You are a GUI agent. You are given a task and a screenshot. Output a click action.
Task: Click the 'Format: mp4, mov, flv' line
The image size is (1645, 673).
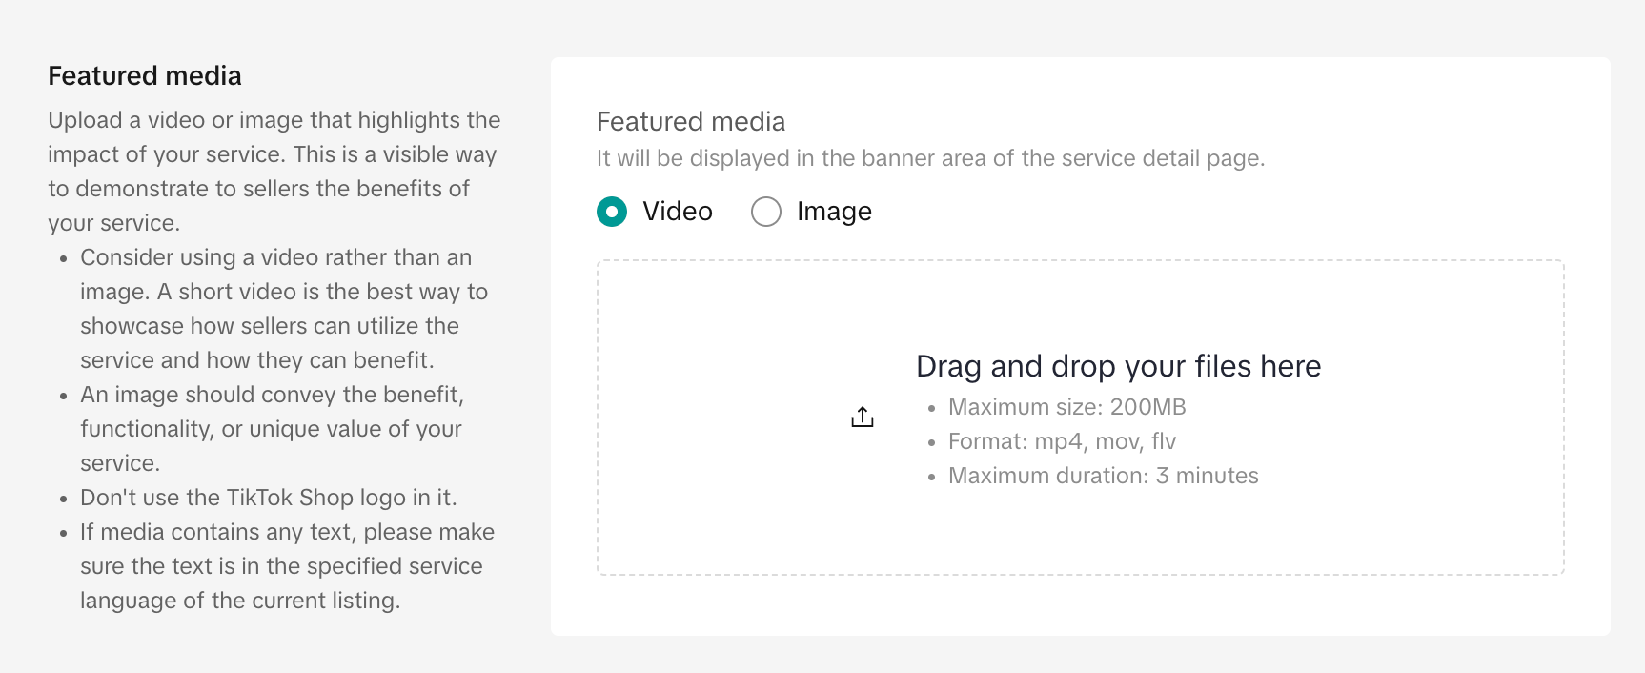pos(1062,441)
